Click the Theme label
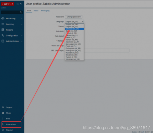Viewport: 153px width, 133px height. click(x=61, y=26)
